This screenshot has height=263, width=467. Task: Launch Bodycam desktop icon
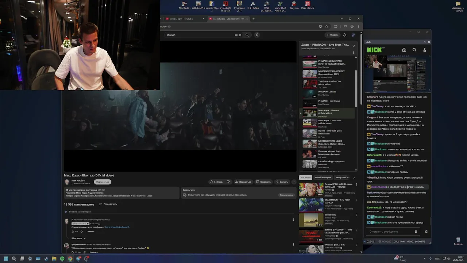point(294,5)
